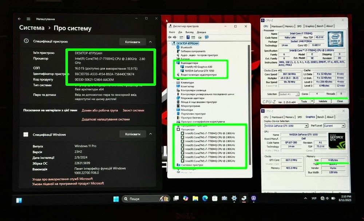Collapse the Специфікації Windows section chevron
The height and width of the screenshot is (221, 364).
point(150,134)
